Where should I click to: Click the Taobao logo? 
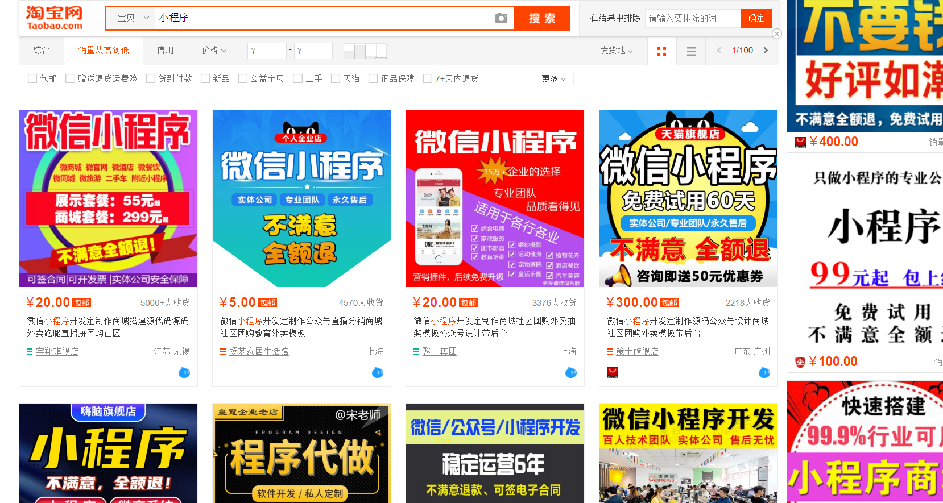[x=54, y=18]
